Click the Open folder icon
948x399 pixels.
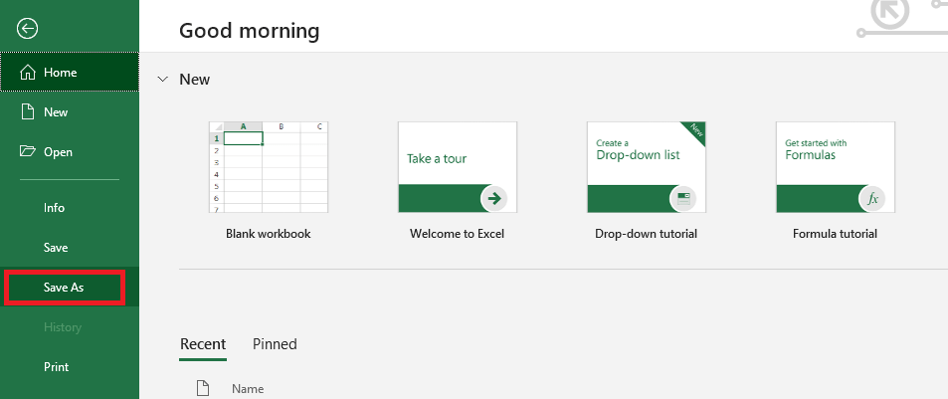click(28, 152)
